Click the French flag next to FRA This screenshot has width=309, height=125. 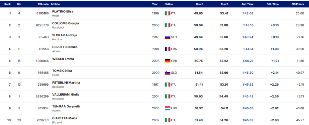[x=167, y=49]
